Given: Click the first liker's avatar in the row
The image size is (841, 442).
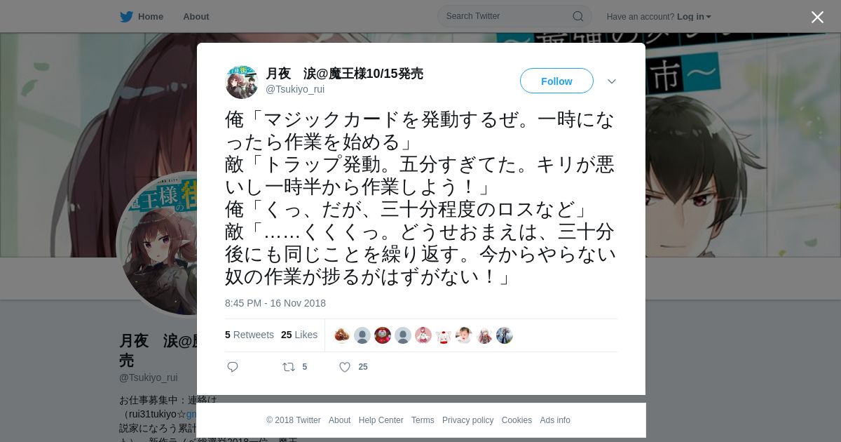Looking at the screenshot, I should tap(342, 335).
